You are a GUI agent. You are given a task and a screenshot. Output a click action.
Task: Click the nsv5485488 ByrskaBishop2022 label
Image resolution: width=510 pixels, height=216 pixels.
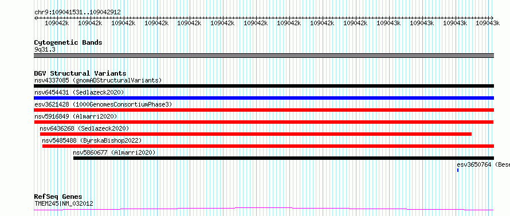(x=92, y=140)
